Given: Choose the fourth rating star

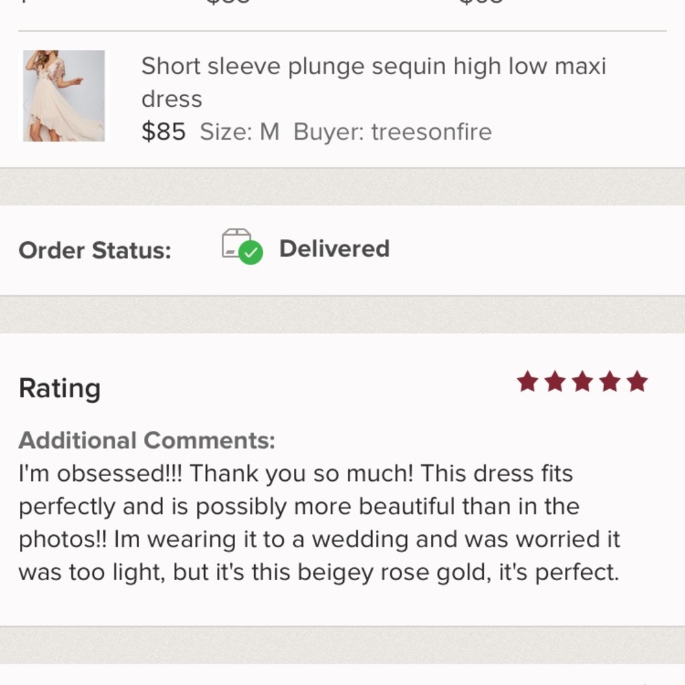Looking at the screenshot, I should coord(610,382).
